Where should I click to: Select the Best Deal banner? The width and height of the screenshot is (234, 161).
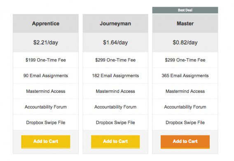point(185,10)
